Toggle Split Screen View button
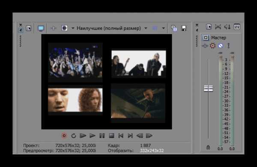Screen dimensions: 257x167 (x=64, y=28)
